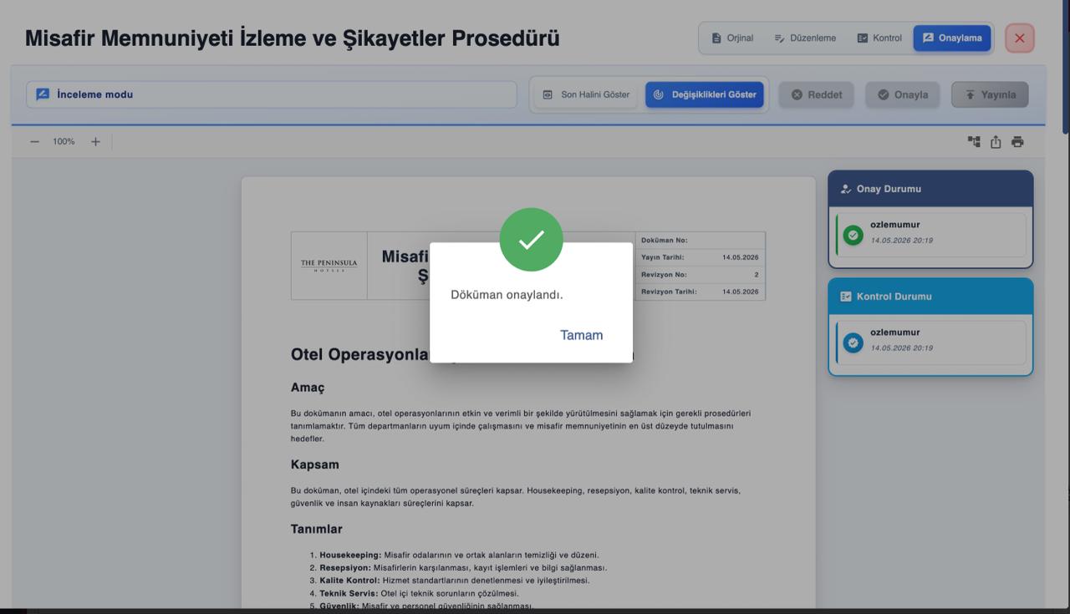Click the Amaç heading in the document

coord(308,388)
